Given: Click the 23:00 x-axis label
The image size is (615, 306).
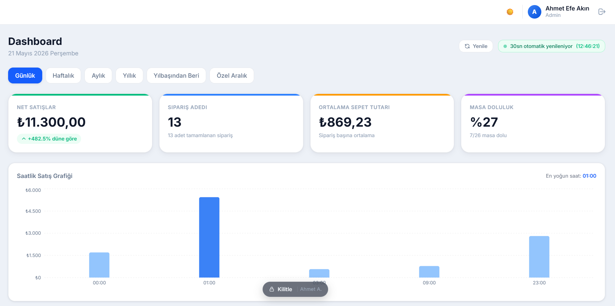Looking at the screenshot, I should pos(539,283).
